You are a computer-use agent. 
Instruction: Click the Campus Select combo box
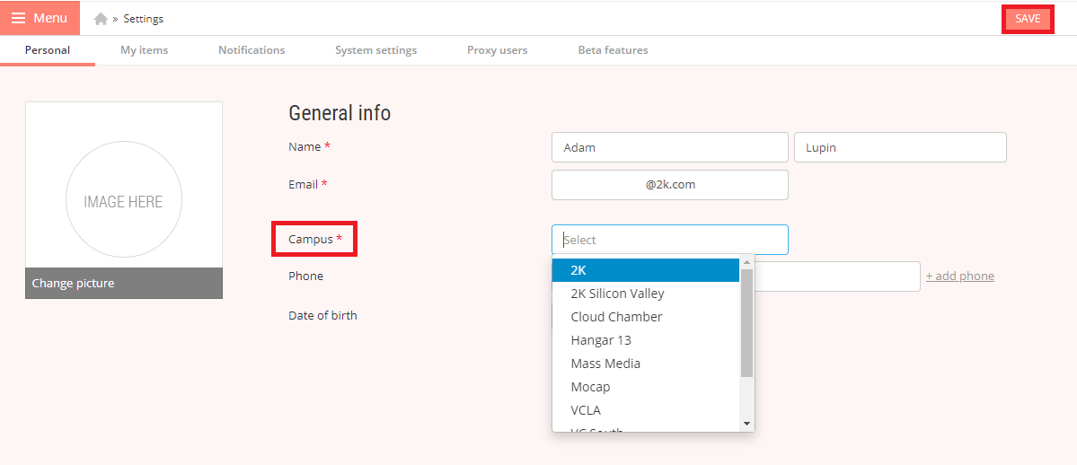(x=670, y=240)
